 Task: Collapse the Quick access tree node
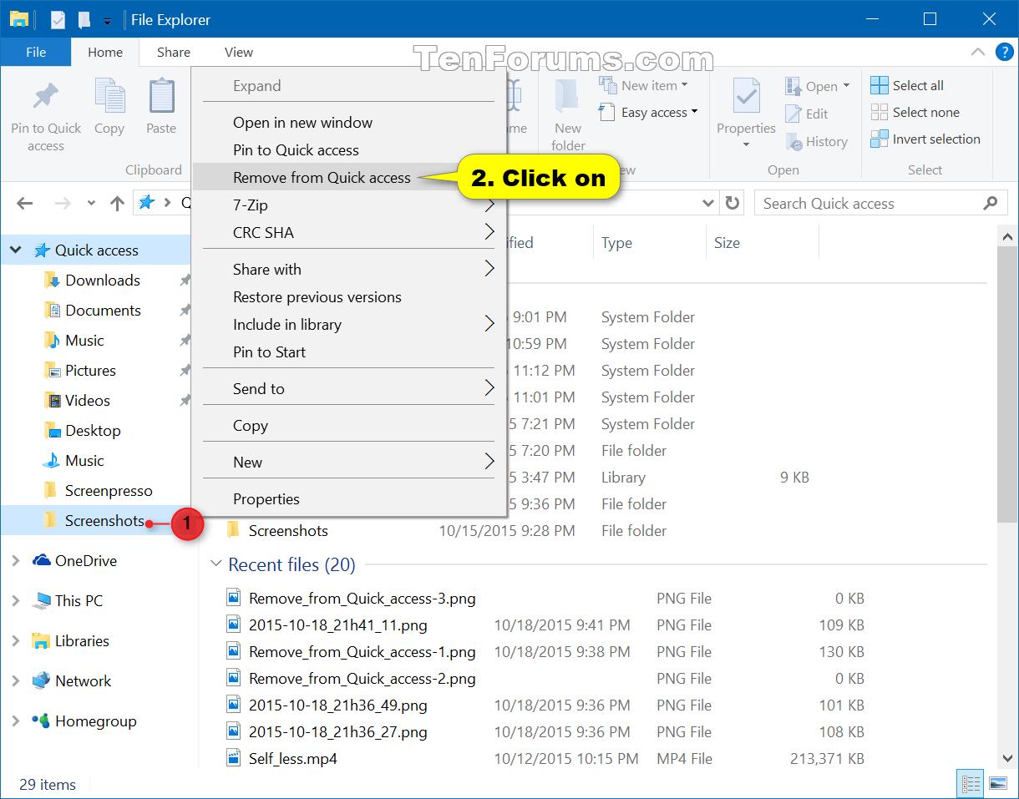(x=16, y=250)
